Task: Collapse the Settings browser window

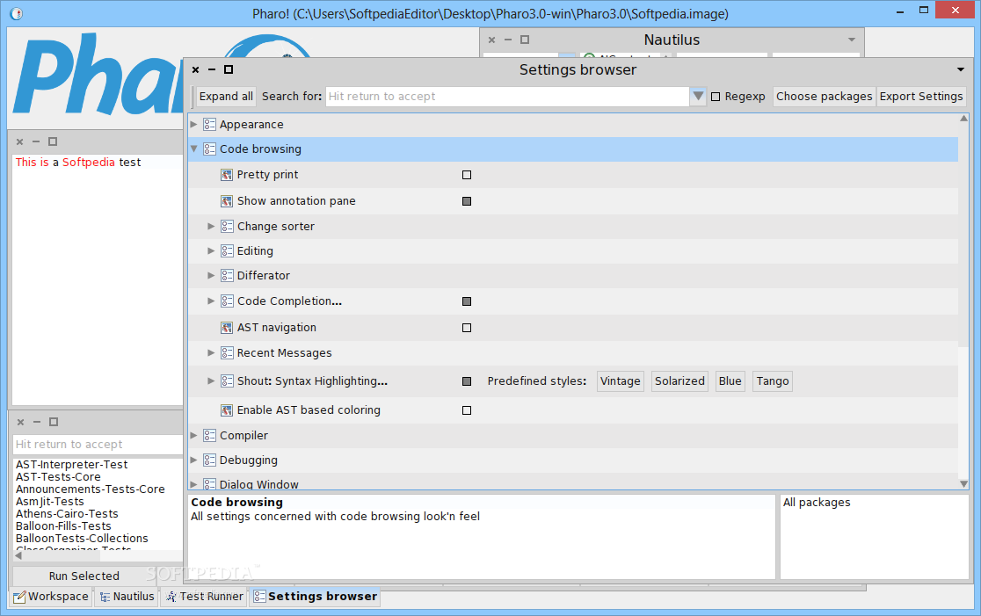Action: pyautogui.click(x=212, y=69)
